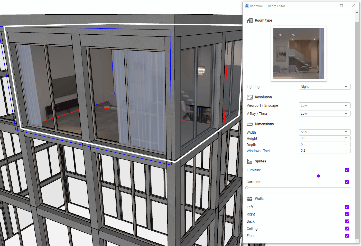Click the Resolution section icon
This screenshot has height=246, width=361.
point(249,97)
